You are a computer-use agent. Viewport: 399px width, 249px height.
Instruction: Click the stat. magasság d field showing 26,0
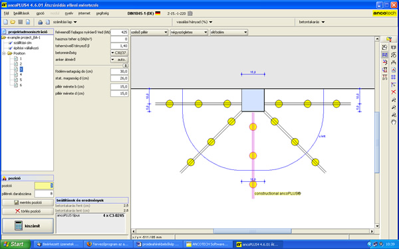coord(119,78)
